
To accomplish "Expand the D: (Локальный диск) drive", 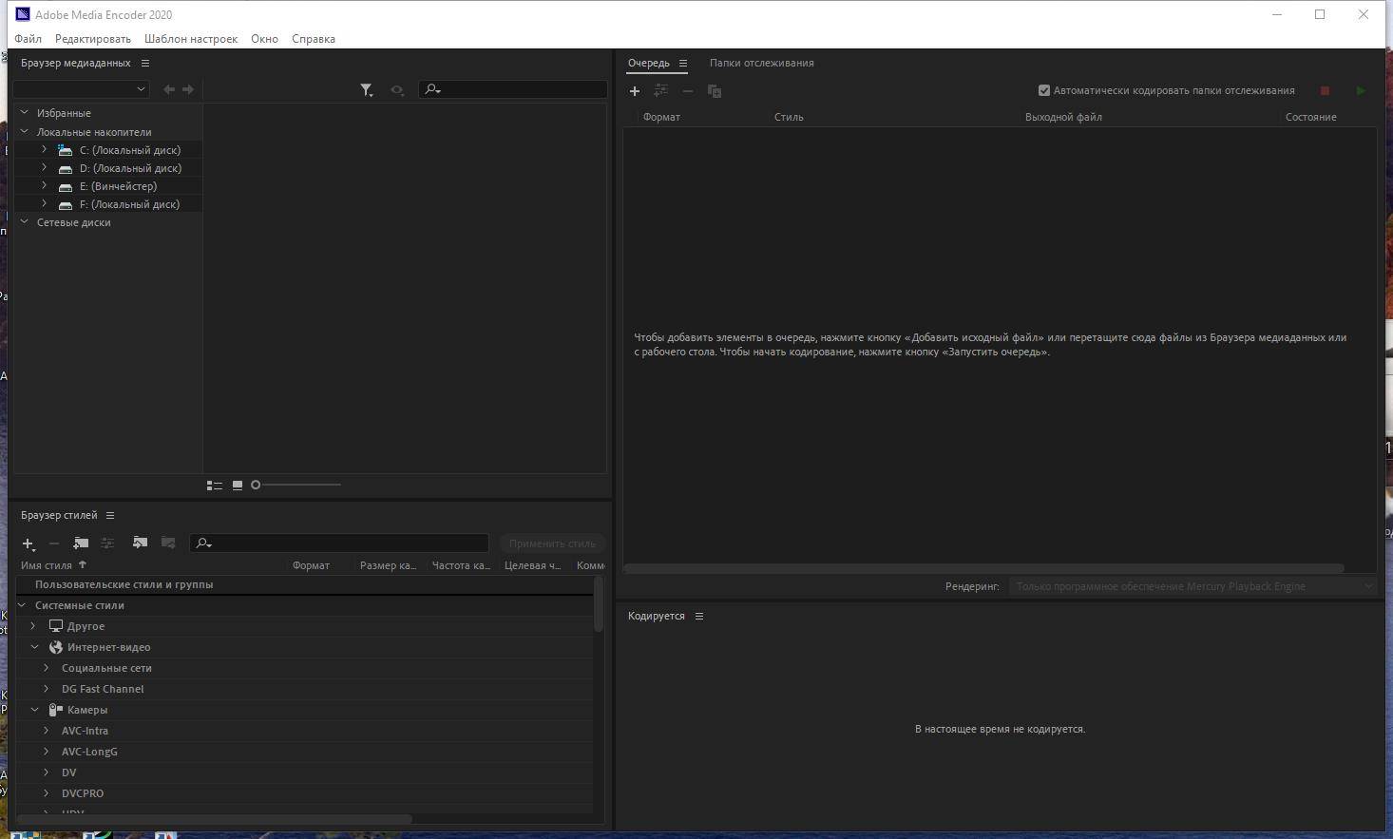I will click(44, 168).
